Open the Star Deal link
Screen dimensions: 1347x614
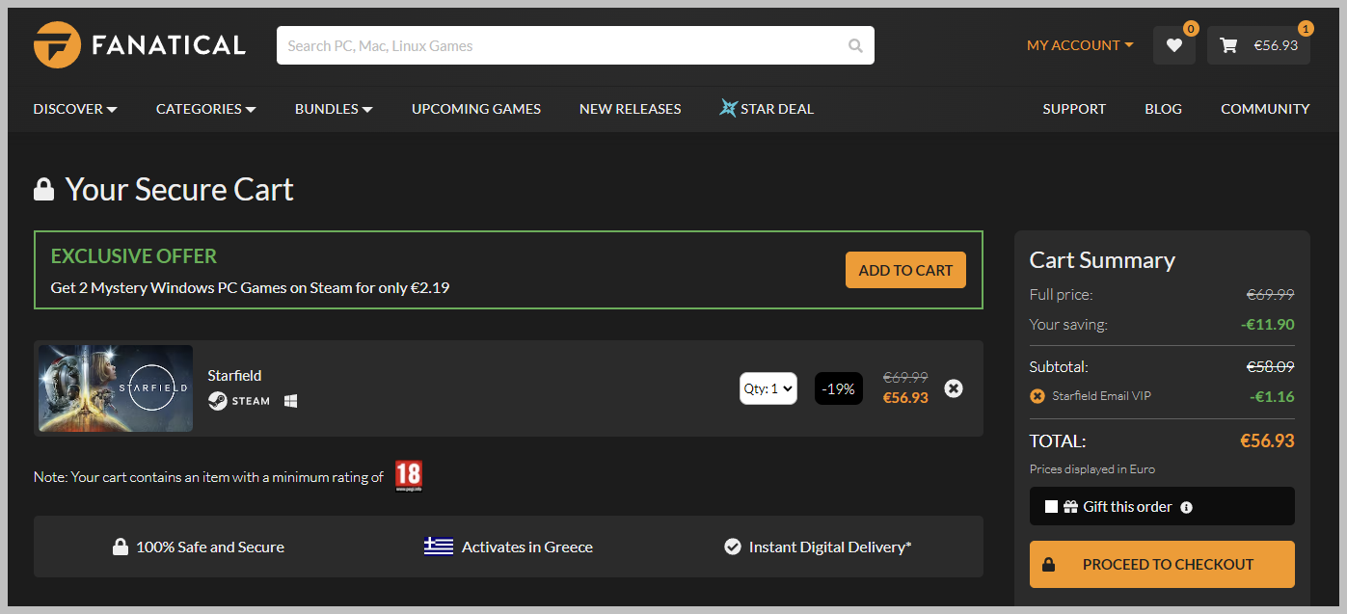(x=777, y=109)
